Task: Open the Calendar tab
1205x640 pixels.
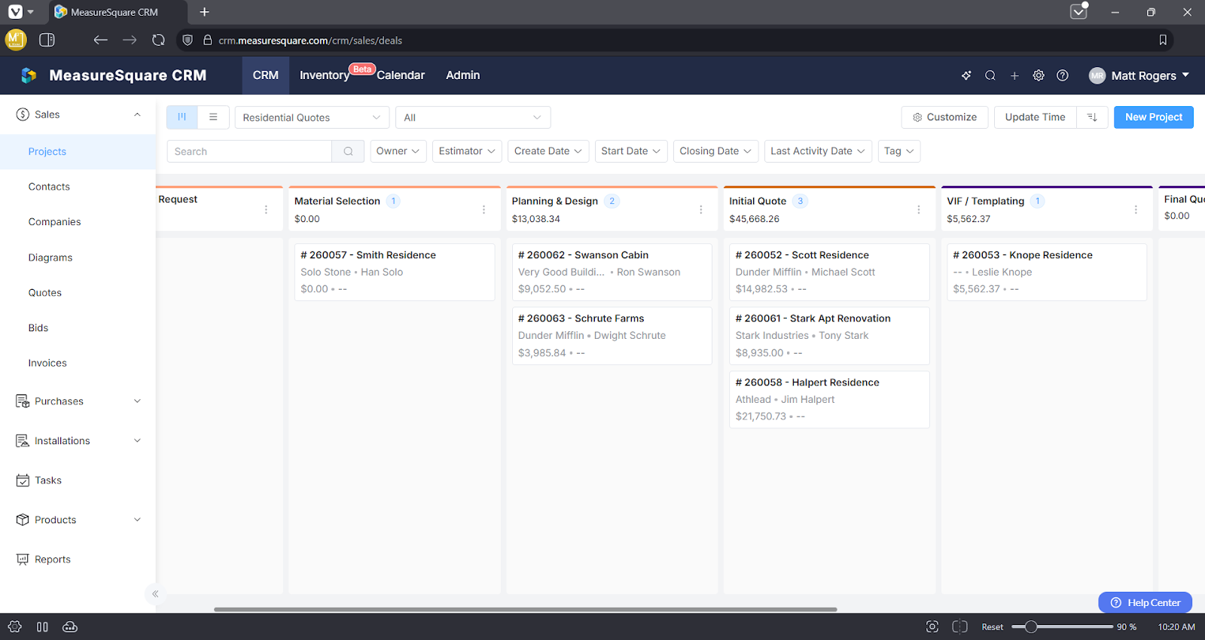Action: 401,75
